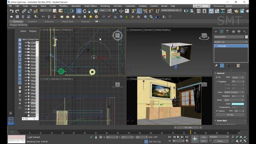Screen dimensions: 256x144
Task: Click the Undo arrow icon
Action: click(12, 11)
